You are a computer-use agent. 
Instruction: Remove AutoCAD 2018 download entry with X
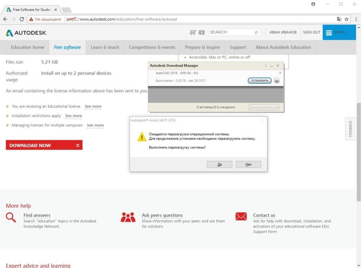pos(280,73)
